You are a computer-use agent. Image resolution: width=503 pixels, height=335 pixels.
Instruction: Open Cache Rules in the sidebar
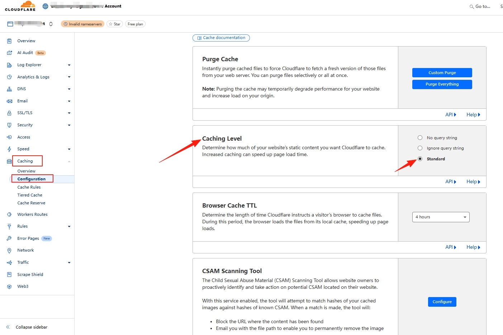(29, 187)
